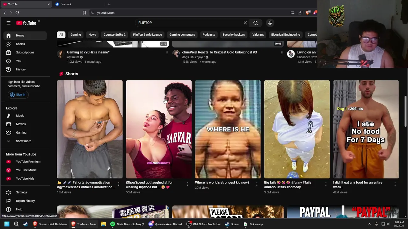This screenshot has height=229, width=408.
Task: Open the Windows Start menu
Action: 7,224
